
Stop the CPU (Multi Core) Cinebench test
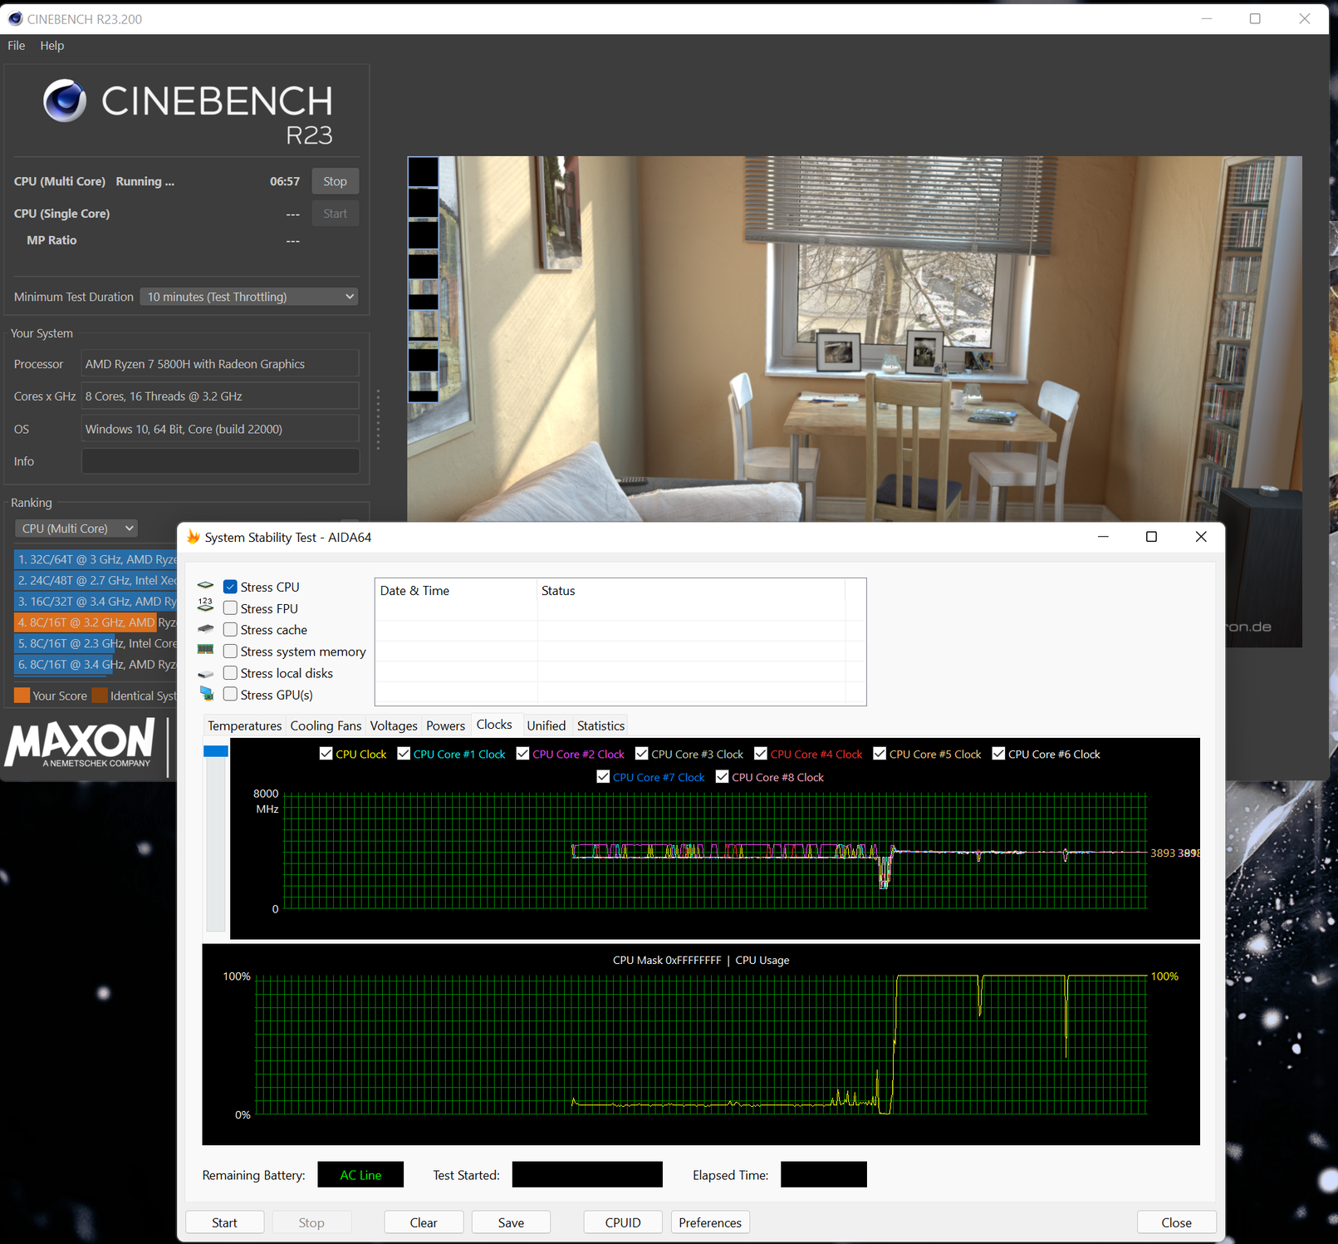(x=335, y=181)
